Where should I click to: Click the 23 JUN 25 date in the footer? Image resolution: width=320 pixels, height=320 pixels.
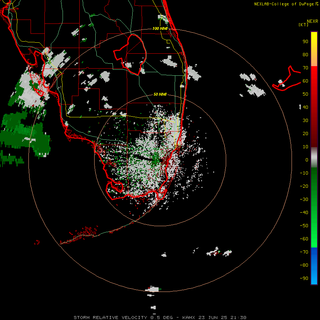(x=213, y=318)
